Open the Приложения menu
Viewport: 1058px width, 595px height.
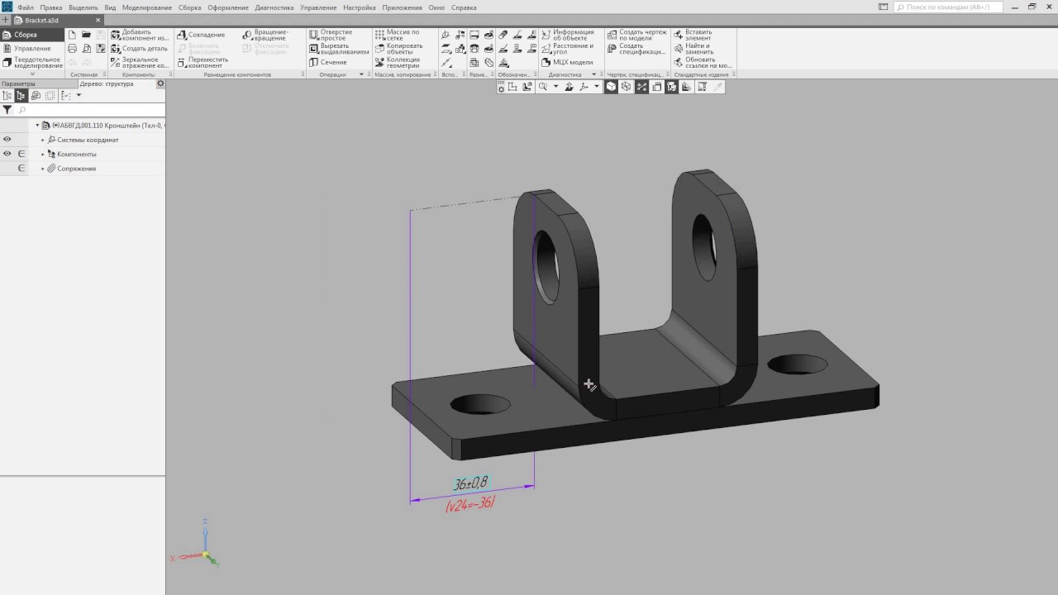(x=402, y=7)
